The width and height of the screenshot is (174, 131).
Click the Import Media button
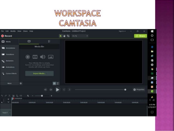(x=39, y=74)
